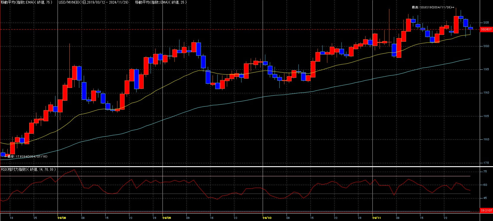This screenshot has height=221, width=493.
Task: Click the 75 level on RSI axis
Action: coord(485,172)
